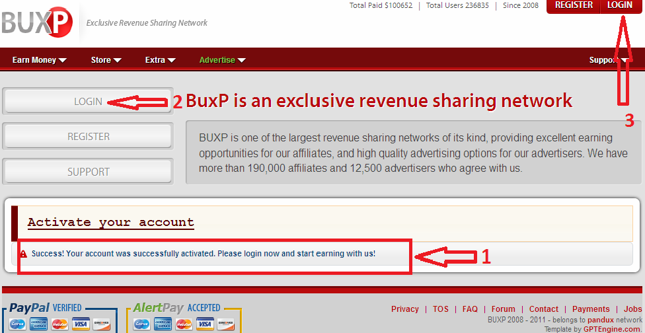Image resolution: width=645 pixels, height=333 pixels.
Task: Click the Discover card under PayPal Verified
Action: pyautogui.click(x=102, y=324)
